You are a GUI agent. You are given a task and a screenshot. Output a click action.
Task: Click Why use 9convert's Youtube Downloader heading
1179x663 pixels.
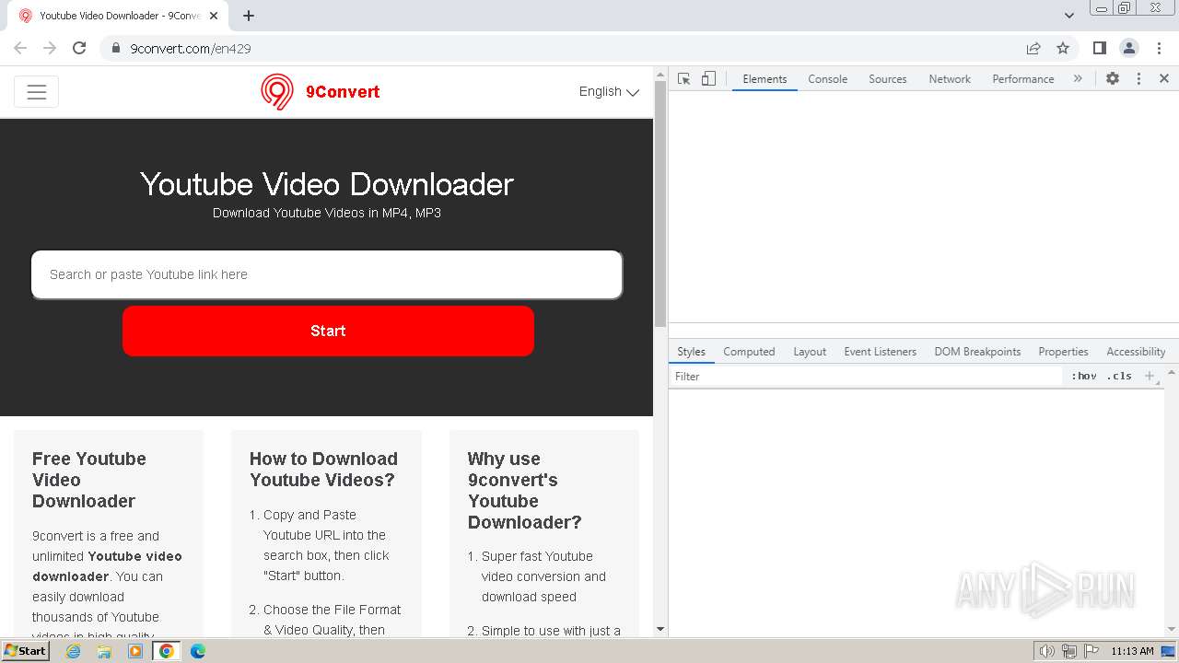coord(524,490)
